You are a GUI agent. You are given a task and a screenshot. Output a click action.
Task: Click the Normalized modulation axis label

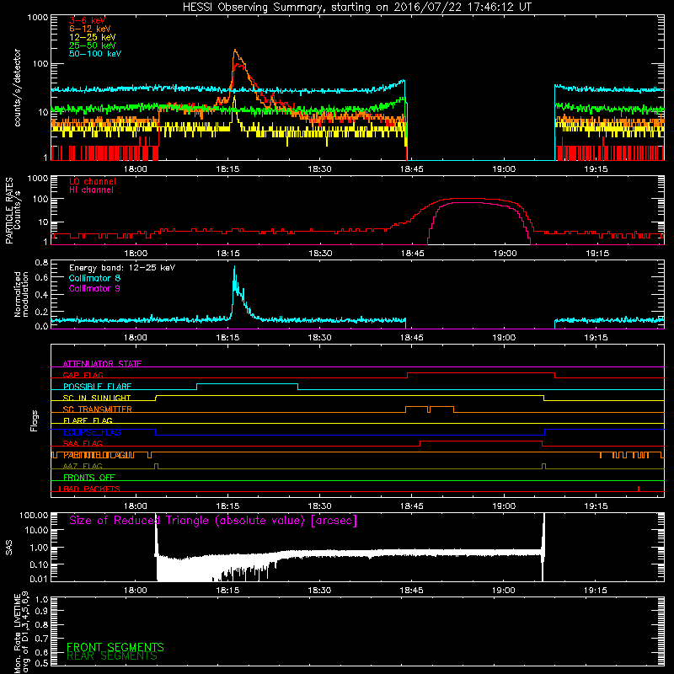tap(21, 294)
